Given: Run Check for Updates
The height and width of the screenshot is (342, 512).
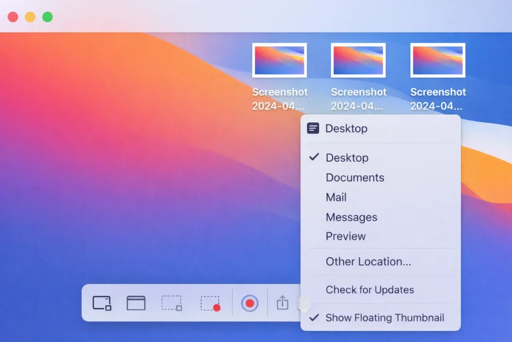Looking at the screenshot, I should 369,289.
